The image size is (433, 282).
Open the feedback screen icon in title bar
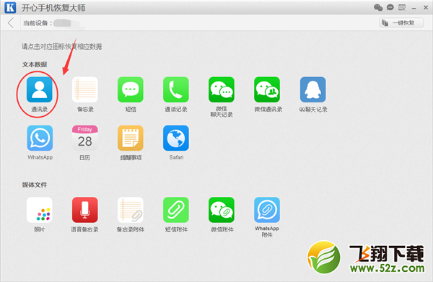[x=402, y=7]
